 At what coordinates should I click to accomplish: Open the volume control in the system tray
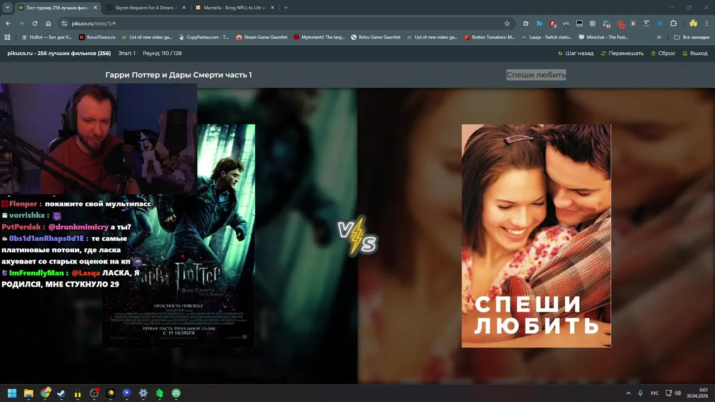tap(678, 393)
